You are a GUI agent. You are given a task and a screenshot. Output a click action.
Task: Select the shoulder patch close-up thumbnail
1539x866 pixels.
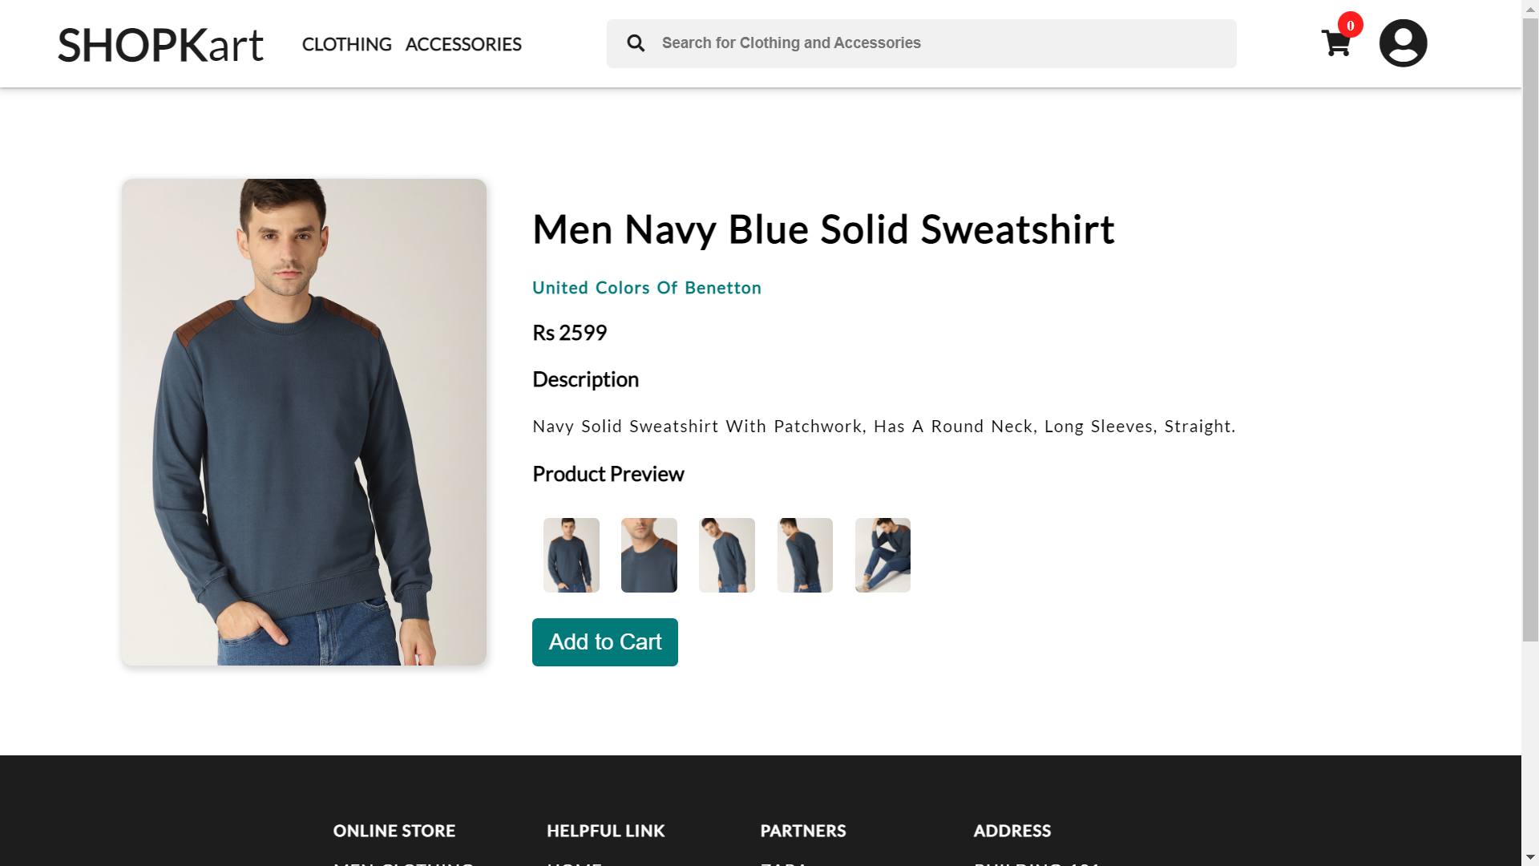648,554
